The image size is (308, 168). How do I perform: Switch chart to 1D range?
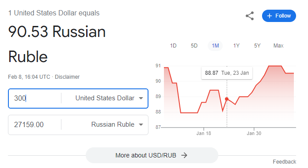pos(173,46)
